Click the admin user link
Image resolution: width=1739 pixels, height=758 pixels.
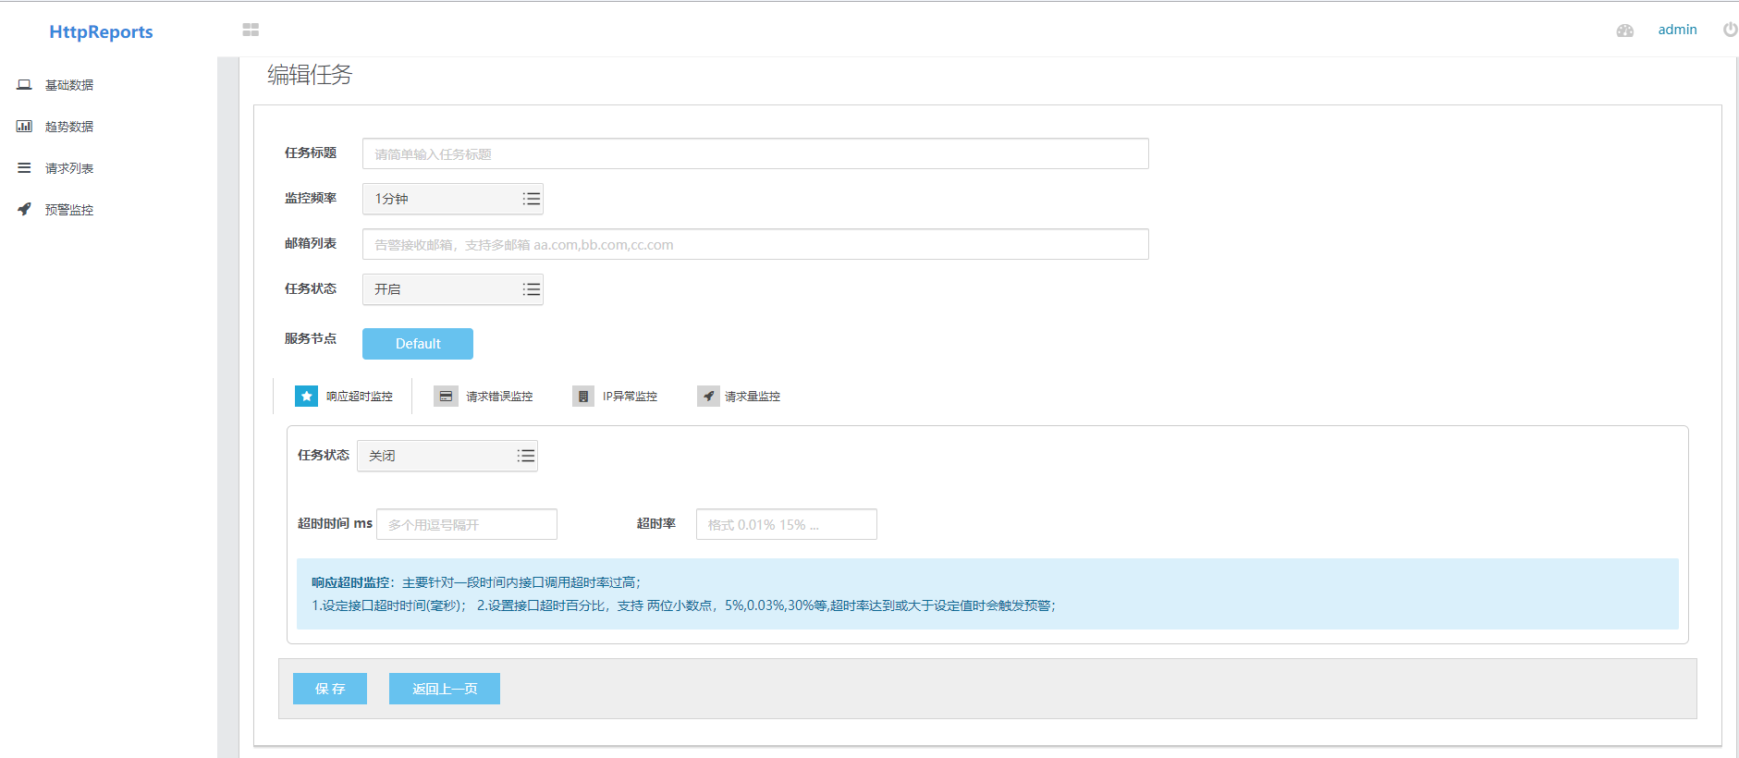(1677, 30)
